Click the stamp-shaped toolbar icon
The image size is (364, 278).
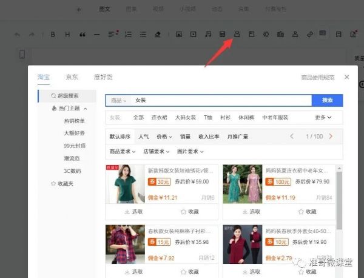coord(295,35)
